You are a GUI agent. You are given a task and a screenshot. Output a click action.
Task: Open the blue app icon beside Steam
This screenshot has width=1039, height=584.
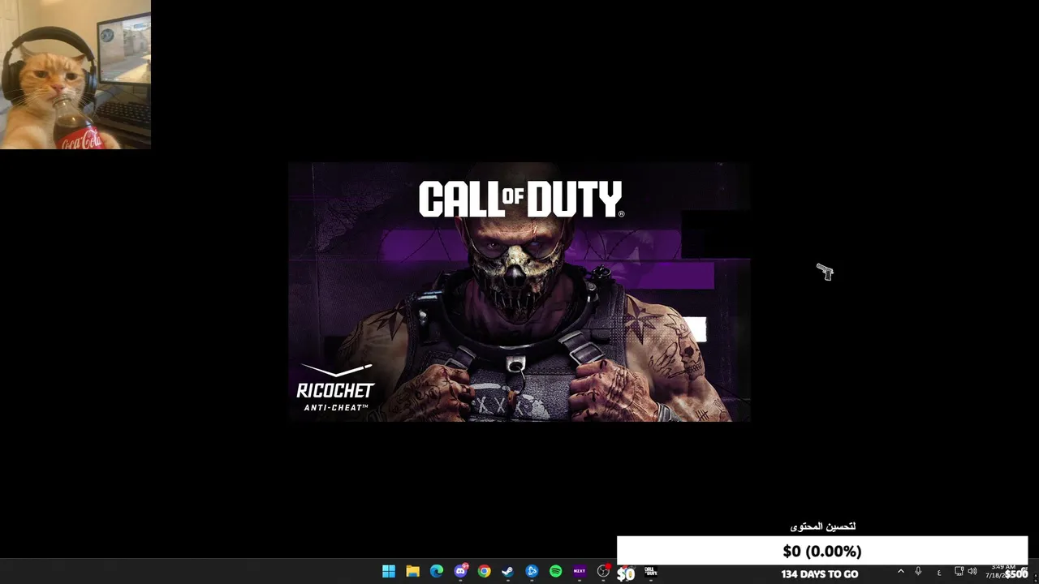(x=532, y=571)
